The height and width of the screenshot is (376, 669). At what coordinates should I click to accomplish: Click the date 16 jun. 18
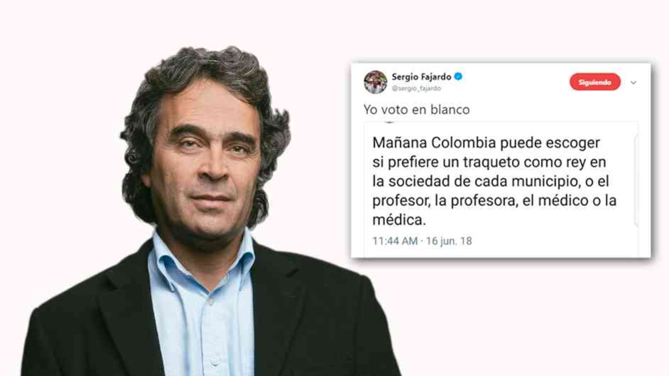(x=449, y=241)
